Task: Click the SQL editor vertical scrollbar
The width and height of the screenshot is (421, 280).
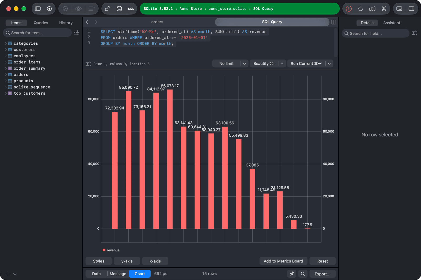Action: tap(335, 43)
